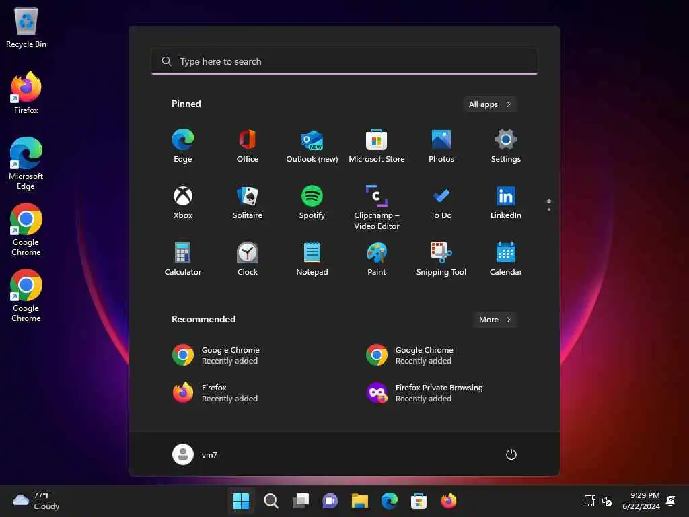Open Microsoft Store from the taskbar

(419, 501)
